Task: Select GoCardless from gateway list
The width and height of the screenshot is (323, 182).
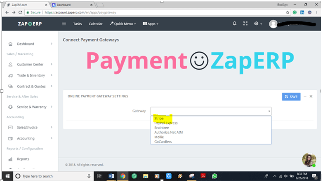Action: click(163, 142)
